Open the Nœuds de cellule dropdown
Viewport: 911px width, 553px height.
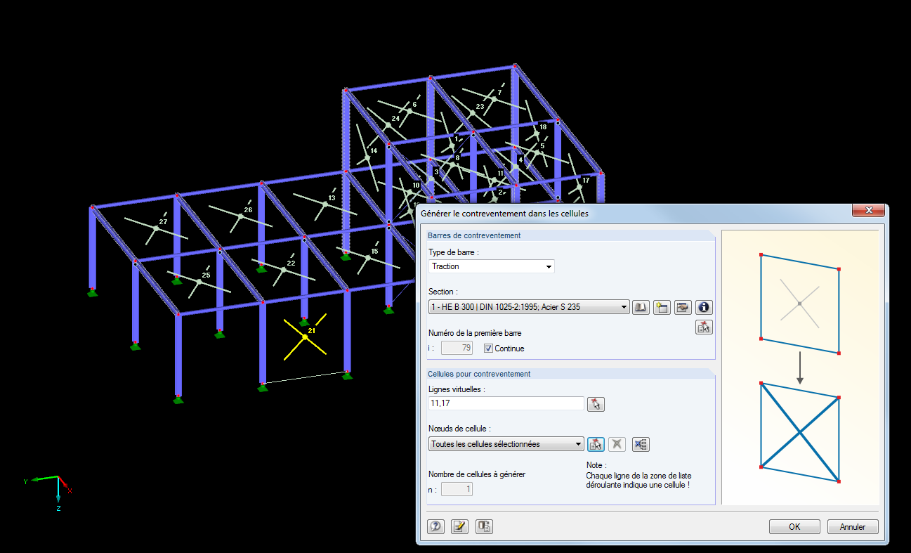click(x=578, y=444)
